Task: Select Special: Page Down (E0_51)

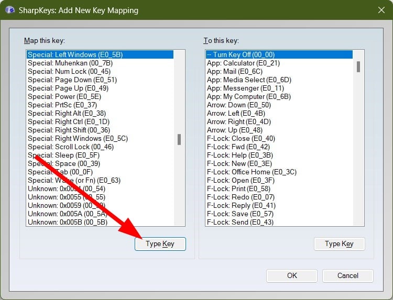Action: click(100, 80)
